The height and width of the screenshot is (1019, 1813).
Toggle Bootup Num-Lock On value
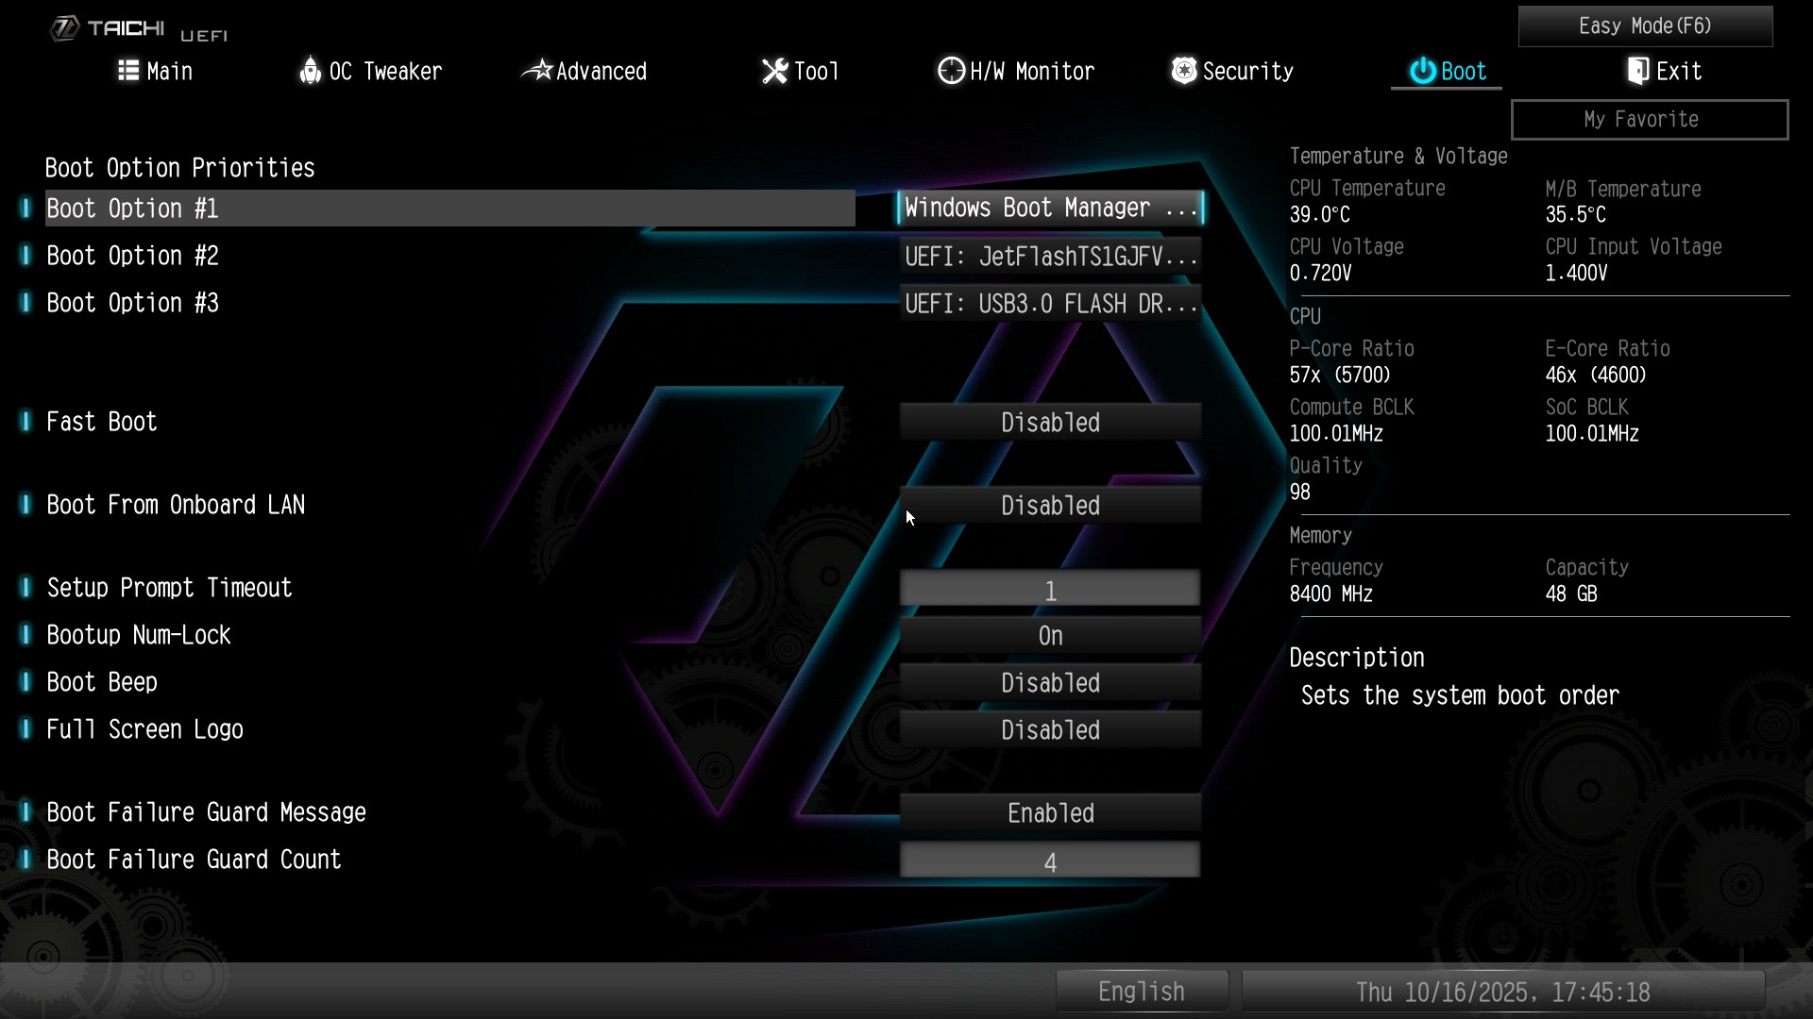coord(1049,635)
